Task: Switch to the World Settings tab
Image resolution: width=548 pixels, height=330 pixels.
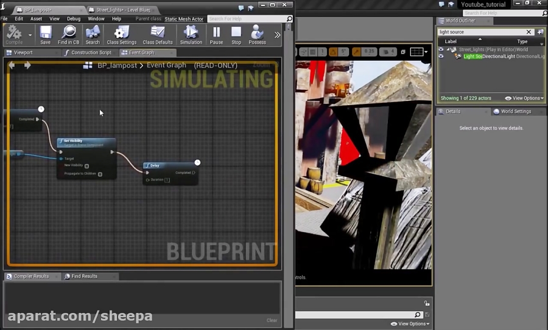Action: click(x=516, y=111)
